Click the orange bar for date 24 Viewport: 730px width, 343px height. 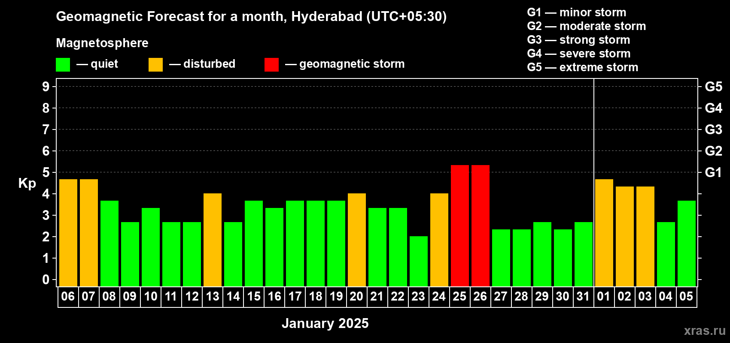[x=439, y=240]
